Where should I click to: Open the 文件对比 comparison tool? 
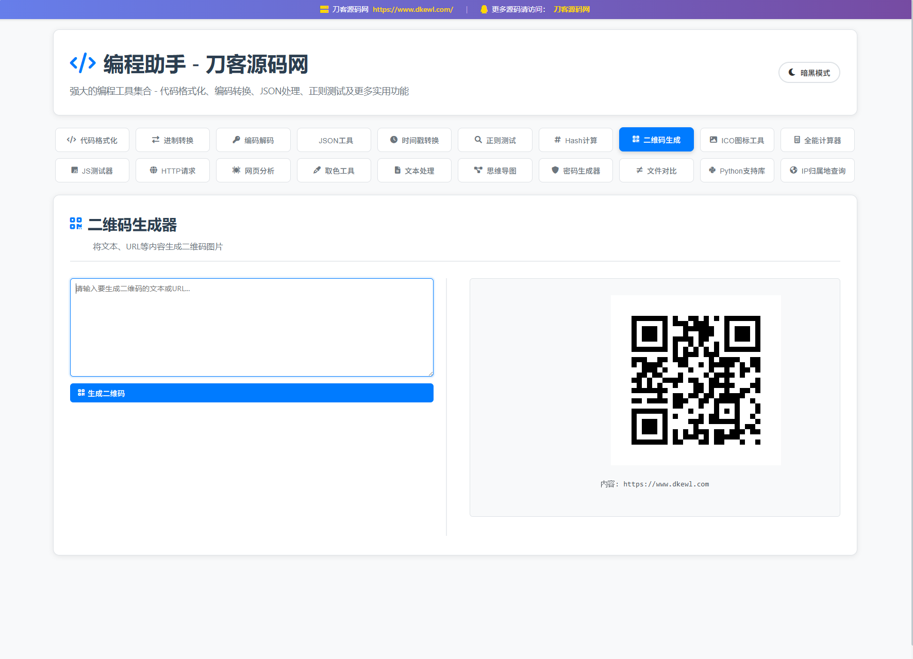click(x=656, y=170)
